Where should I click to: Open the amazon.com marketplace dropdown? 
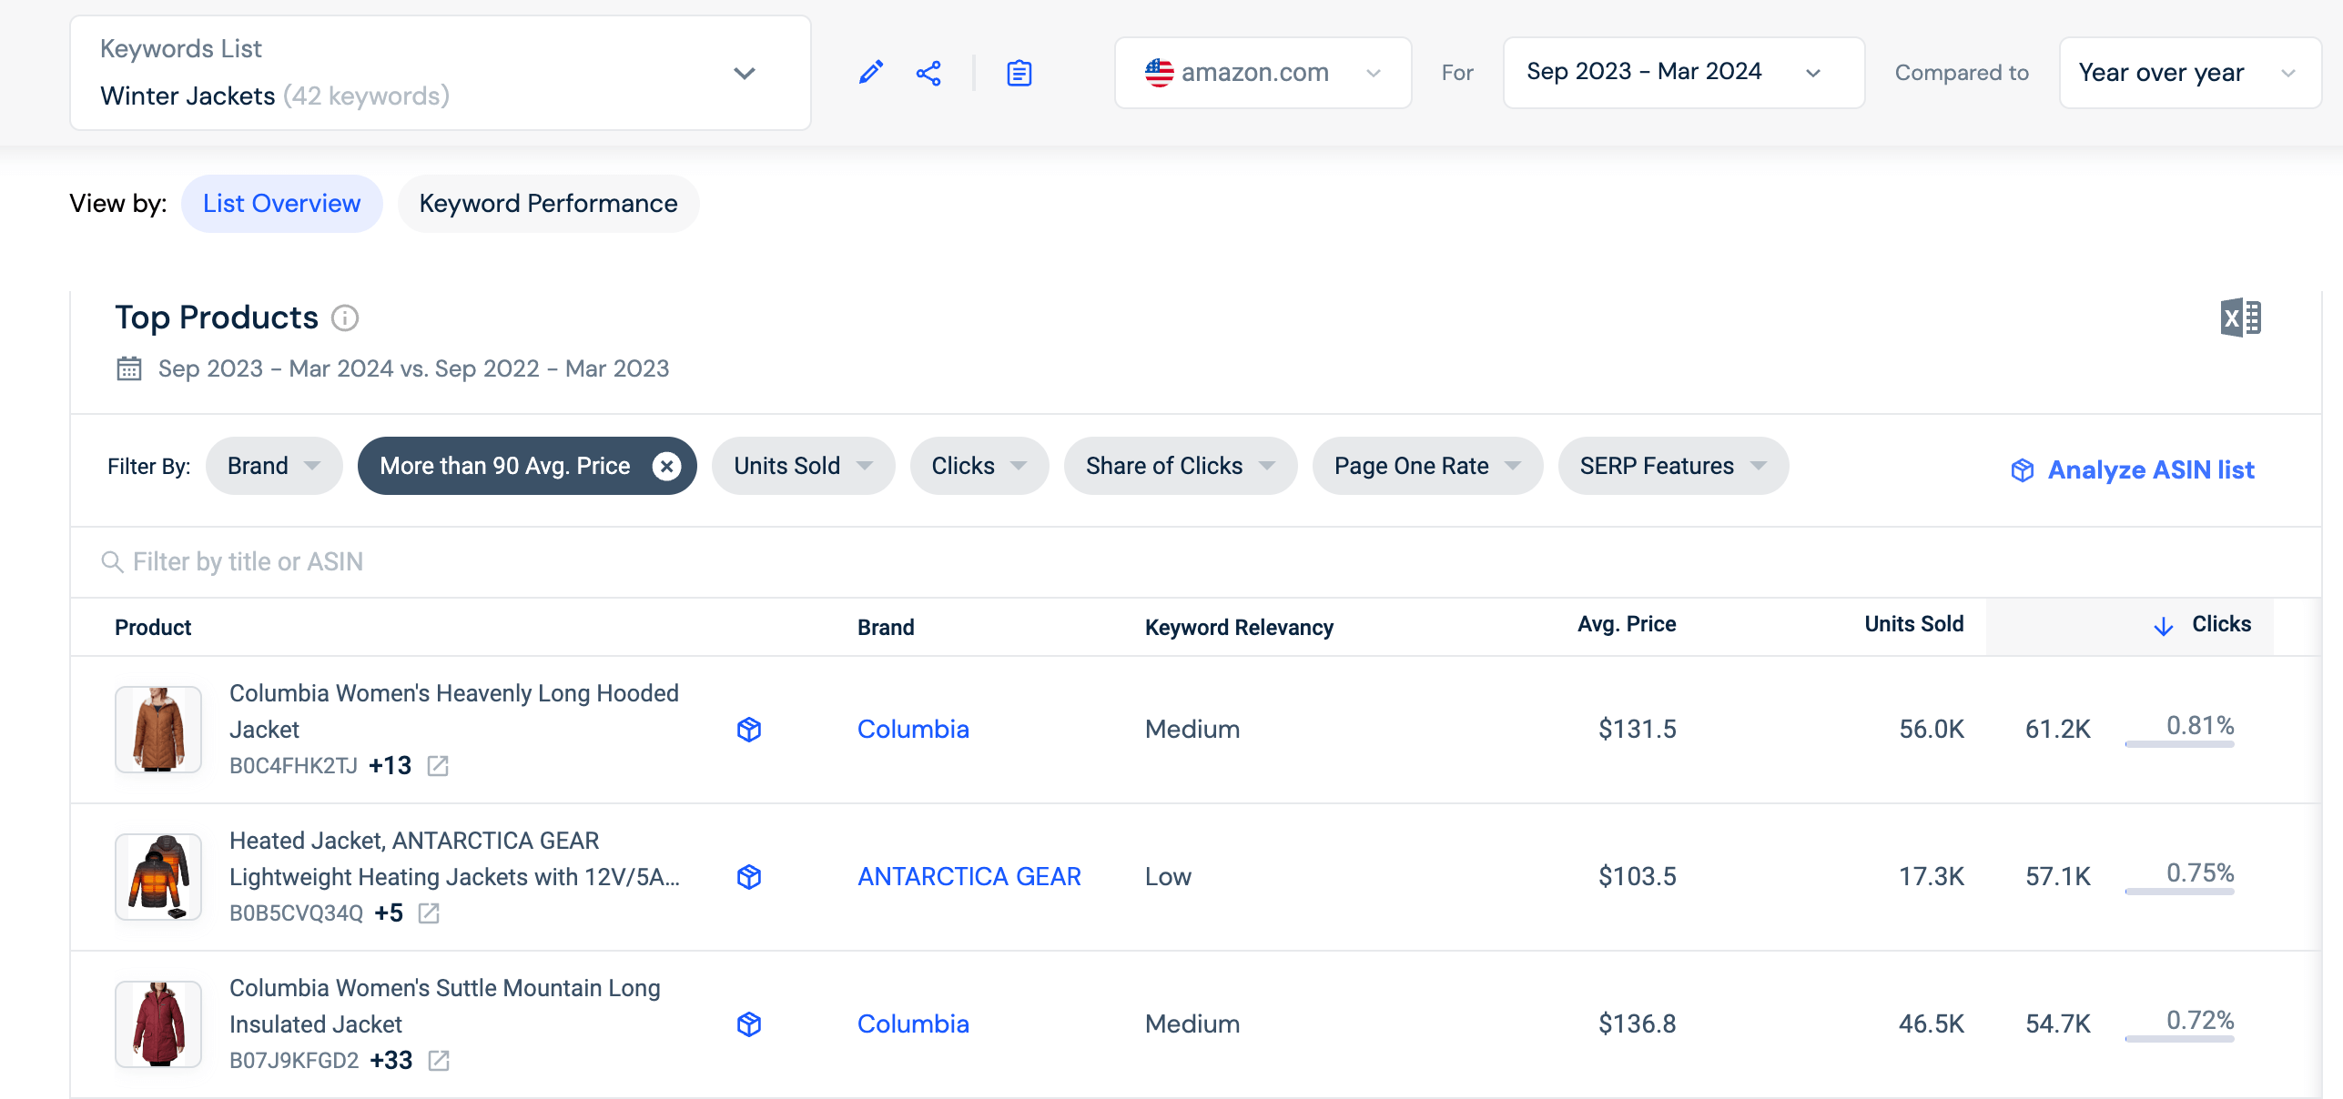(x=1263, y=73)
